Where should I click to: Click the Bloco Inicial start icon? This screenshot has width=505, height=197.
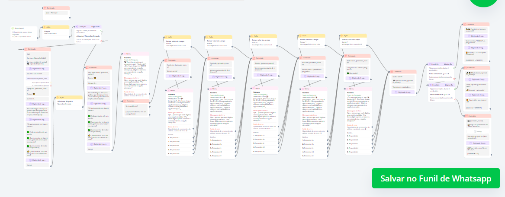pyautogui.click(x=13, y=28)
